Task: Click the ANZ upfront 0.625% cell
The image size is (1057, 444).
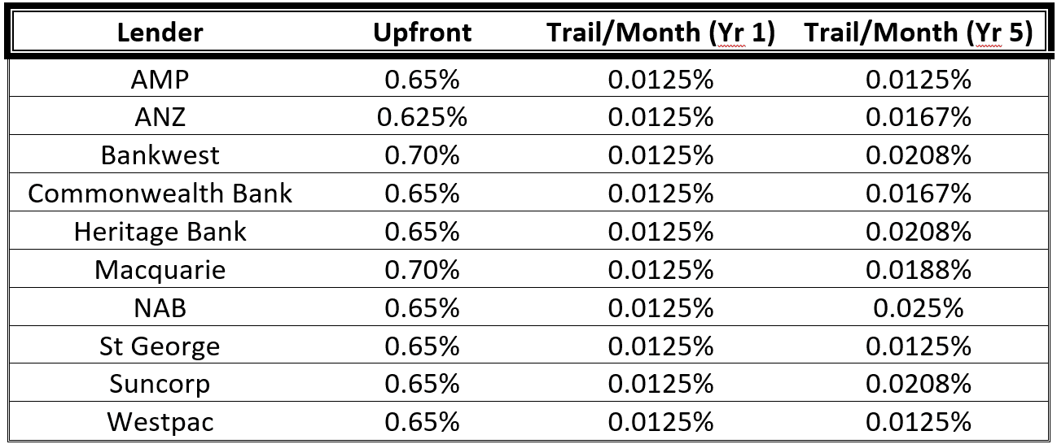Action: (x=422, y=118)
